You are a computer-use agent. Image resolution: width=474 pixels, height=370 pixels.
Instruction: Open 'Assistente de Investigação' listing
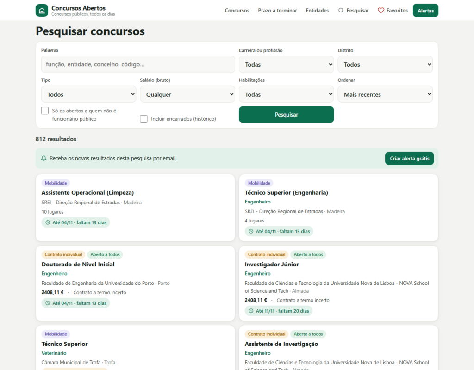click(281, 344)
